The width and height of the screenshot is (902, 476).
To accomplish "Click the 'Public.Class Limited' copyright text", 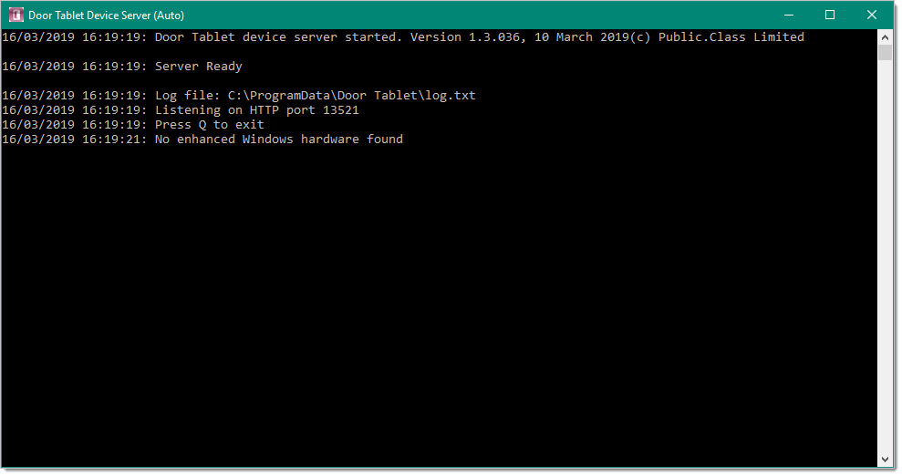I will 731,36.
